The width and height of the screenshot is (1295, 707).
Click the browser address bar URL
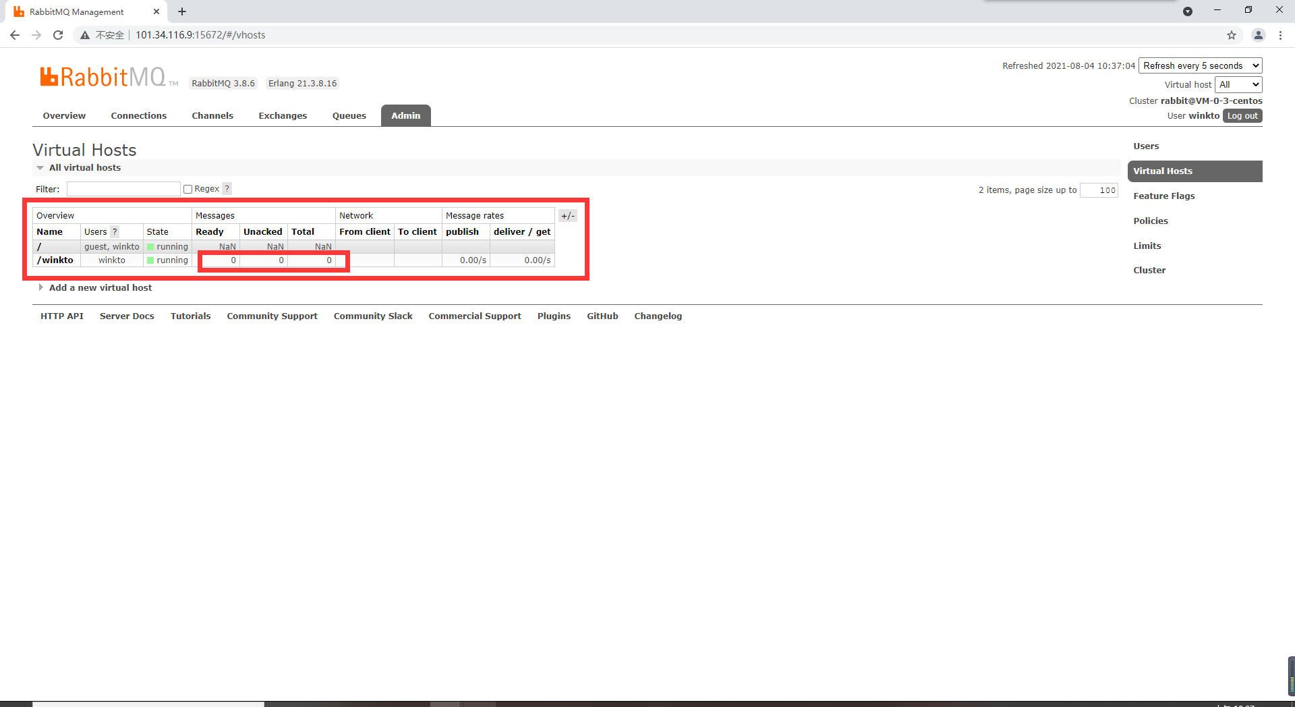click(x=200, y=35)
